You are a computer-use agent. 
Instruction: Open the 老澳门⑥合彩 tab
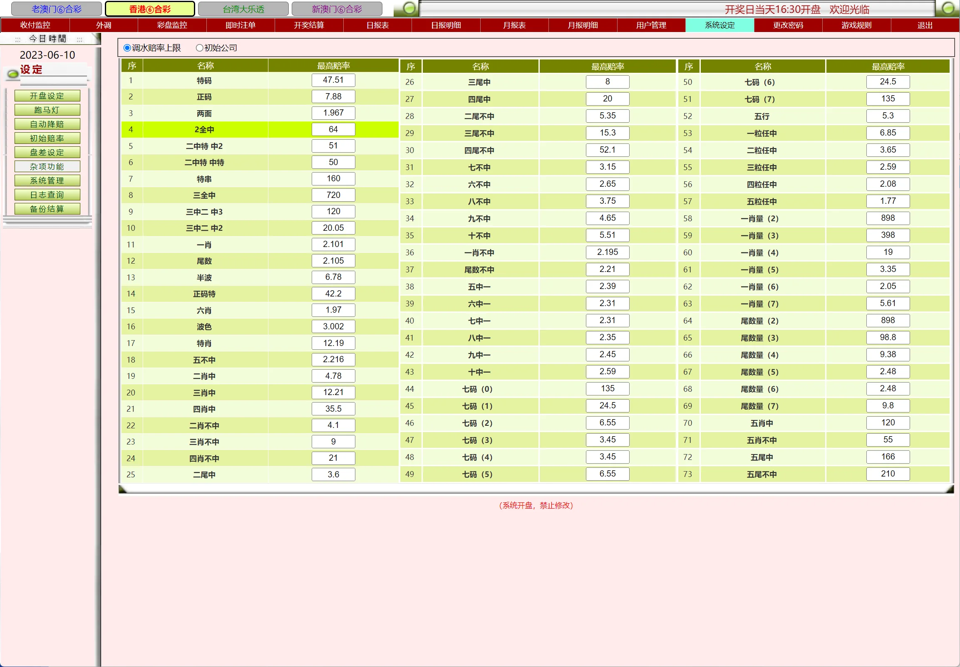click(x=57, y=9)
